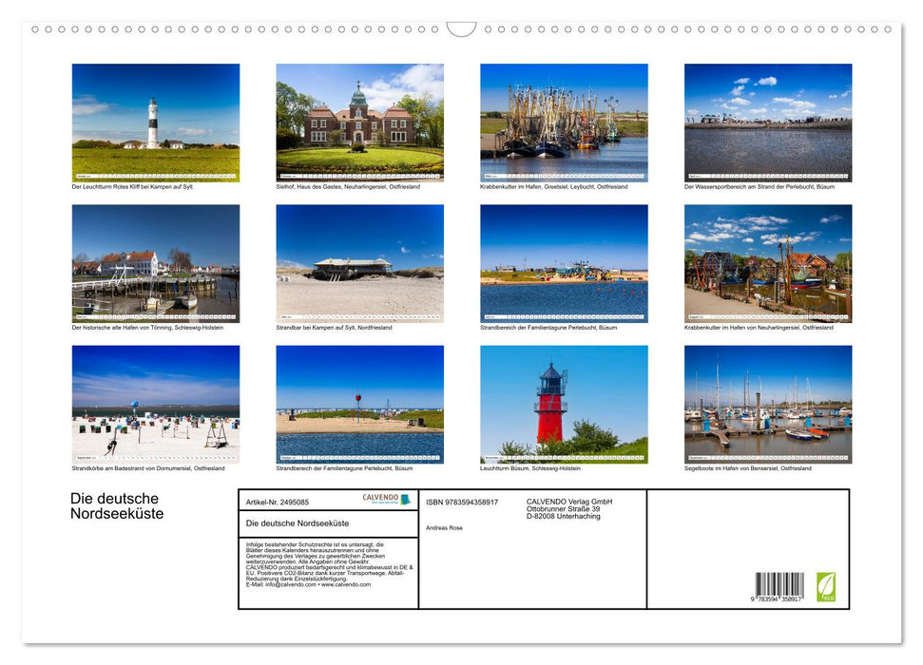Select caption 'Der Wassersportbereich am Strand der Perlebucht, Büsum'
The width and height of the screenshot is (923, 665).
coord(760,186)
